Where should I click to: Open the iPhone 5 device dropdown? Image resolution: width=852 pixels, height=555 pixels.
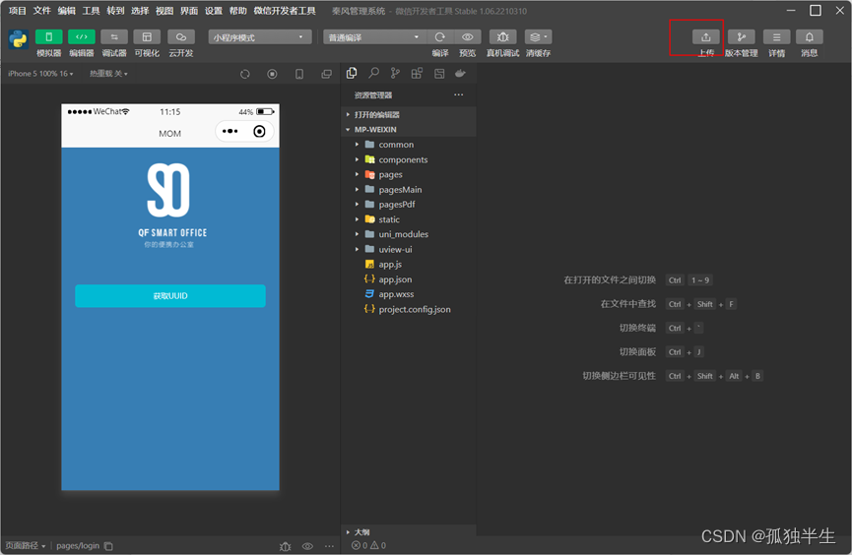pyautogui.click(x=40, y=74)
